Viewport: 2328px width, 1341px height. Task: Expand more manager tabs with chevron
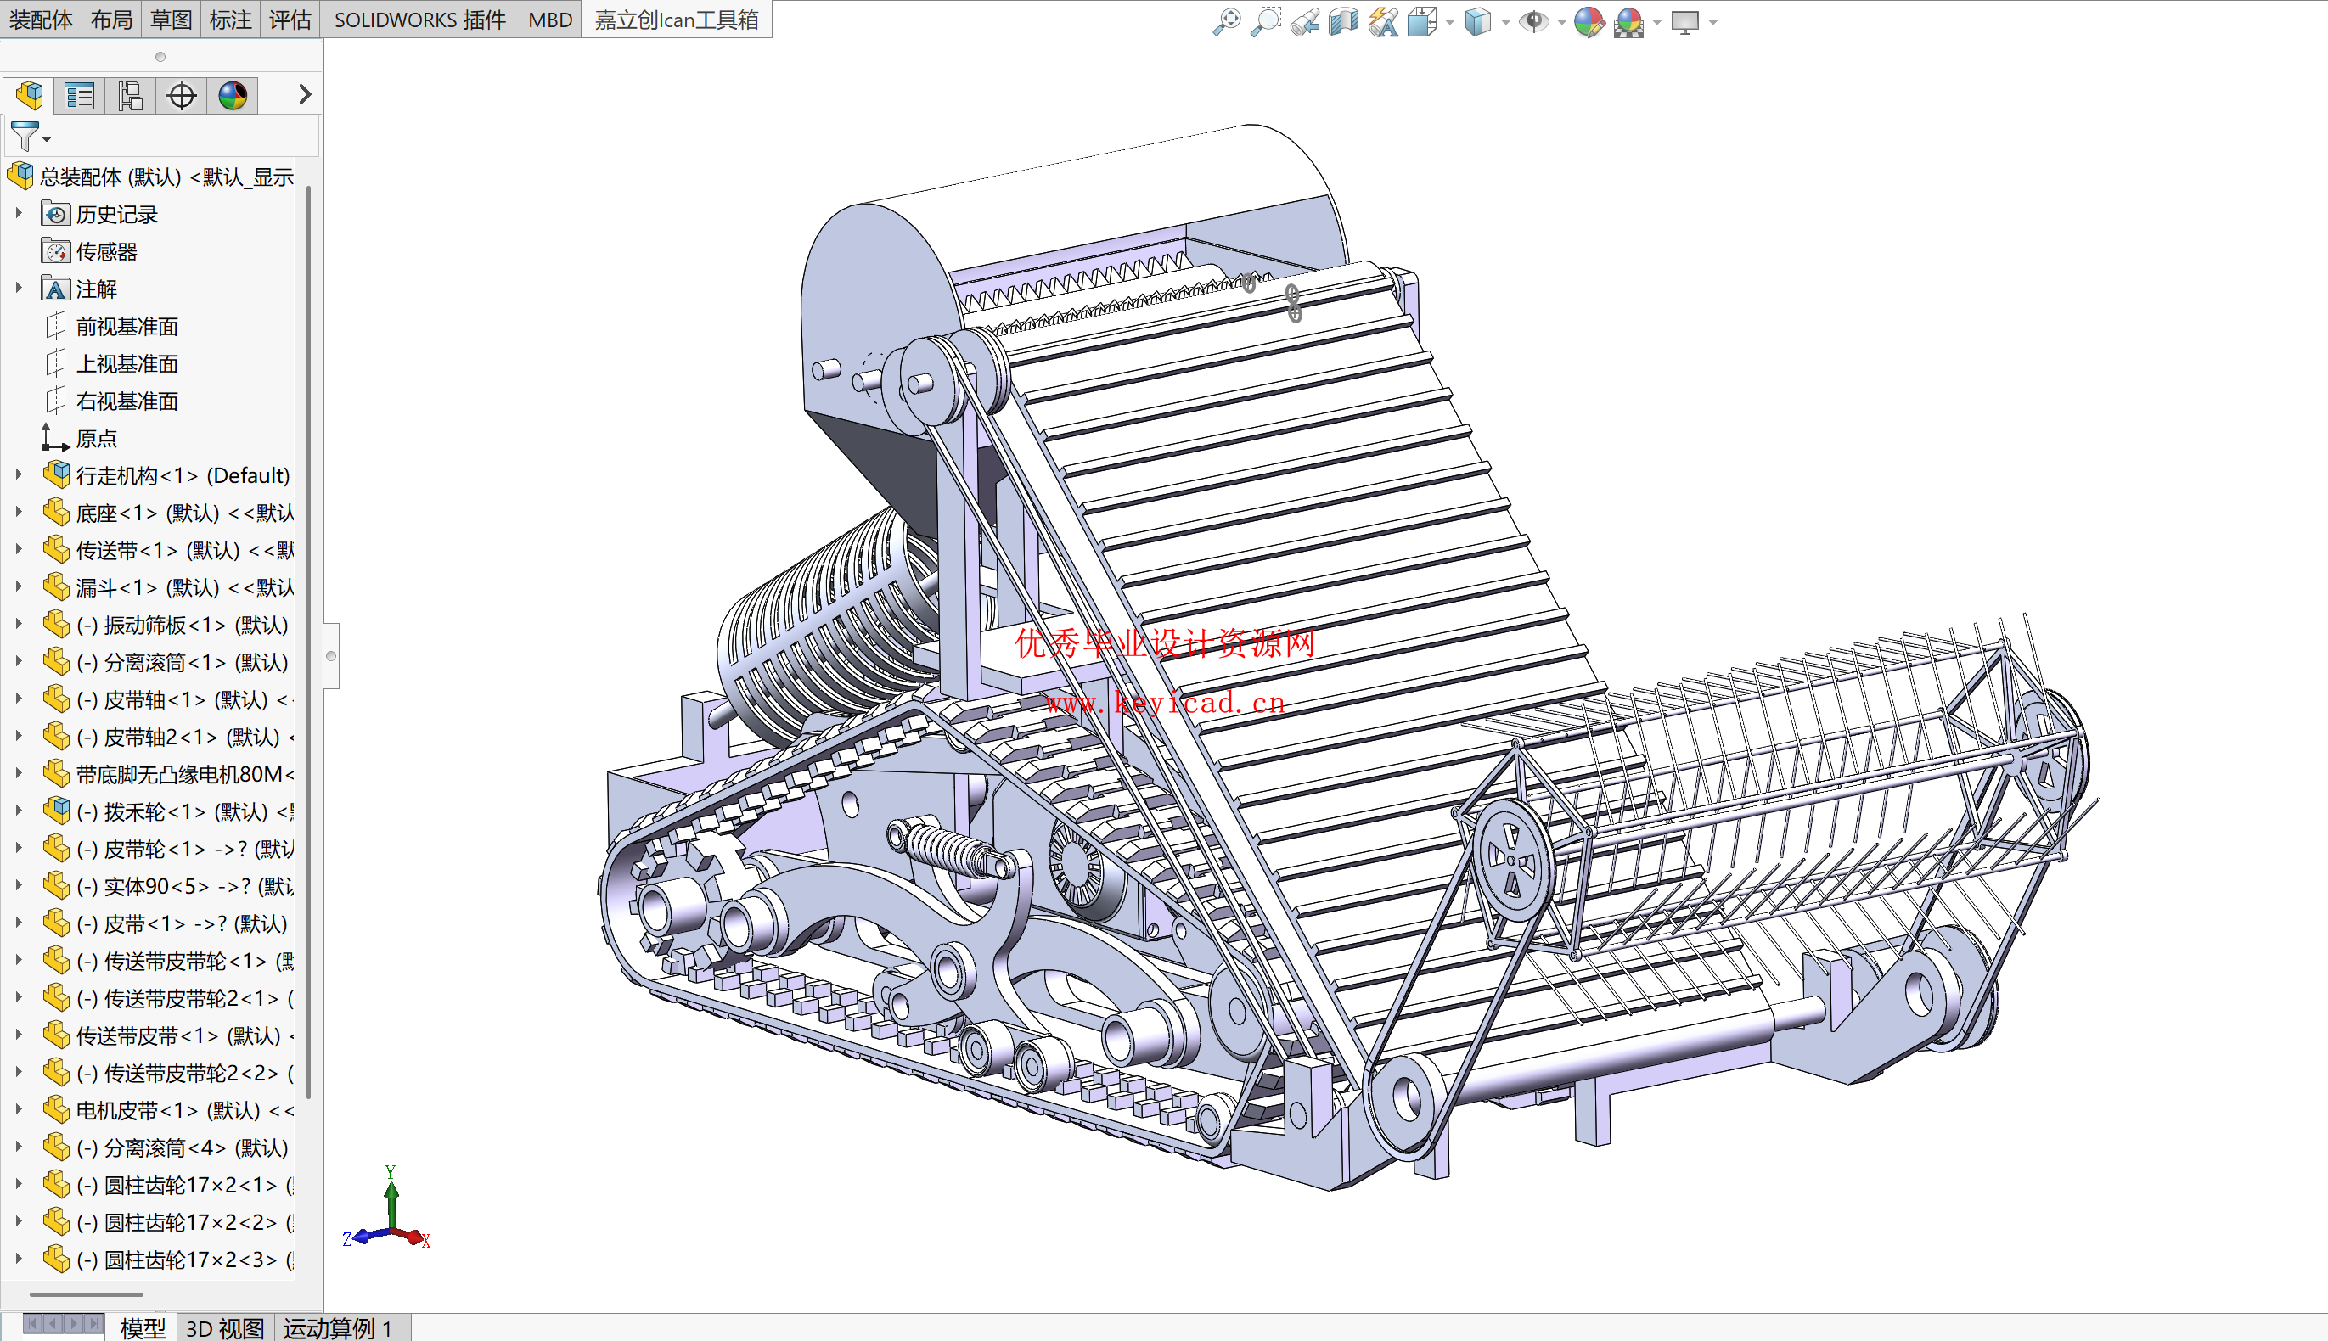tap(305, 94)
